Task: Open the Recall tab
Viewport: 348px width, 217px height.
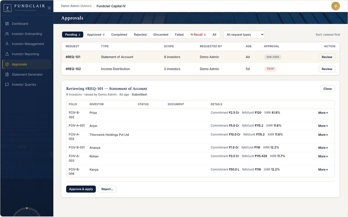Action: [x=198, y=34]
